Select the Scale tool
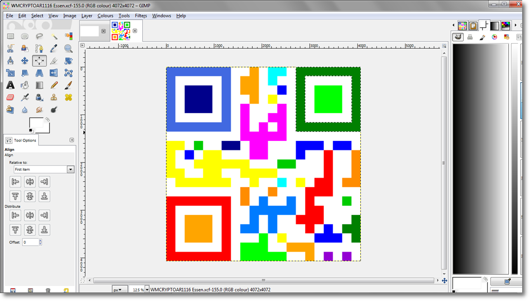 10,73
